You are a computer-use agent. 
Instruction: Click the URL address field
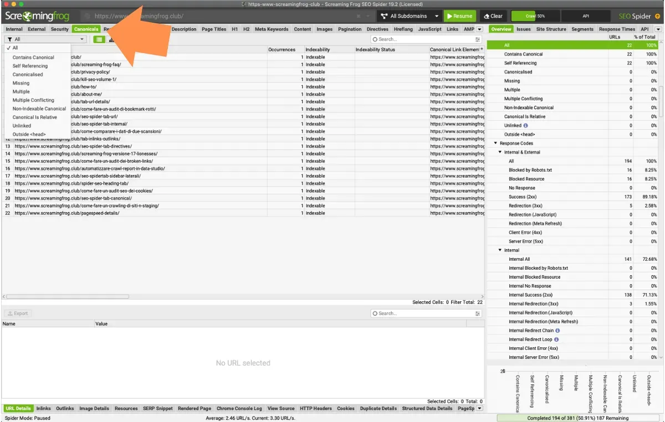point(222,16)
